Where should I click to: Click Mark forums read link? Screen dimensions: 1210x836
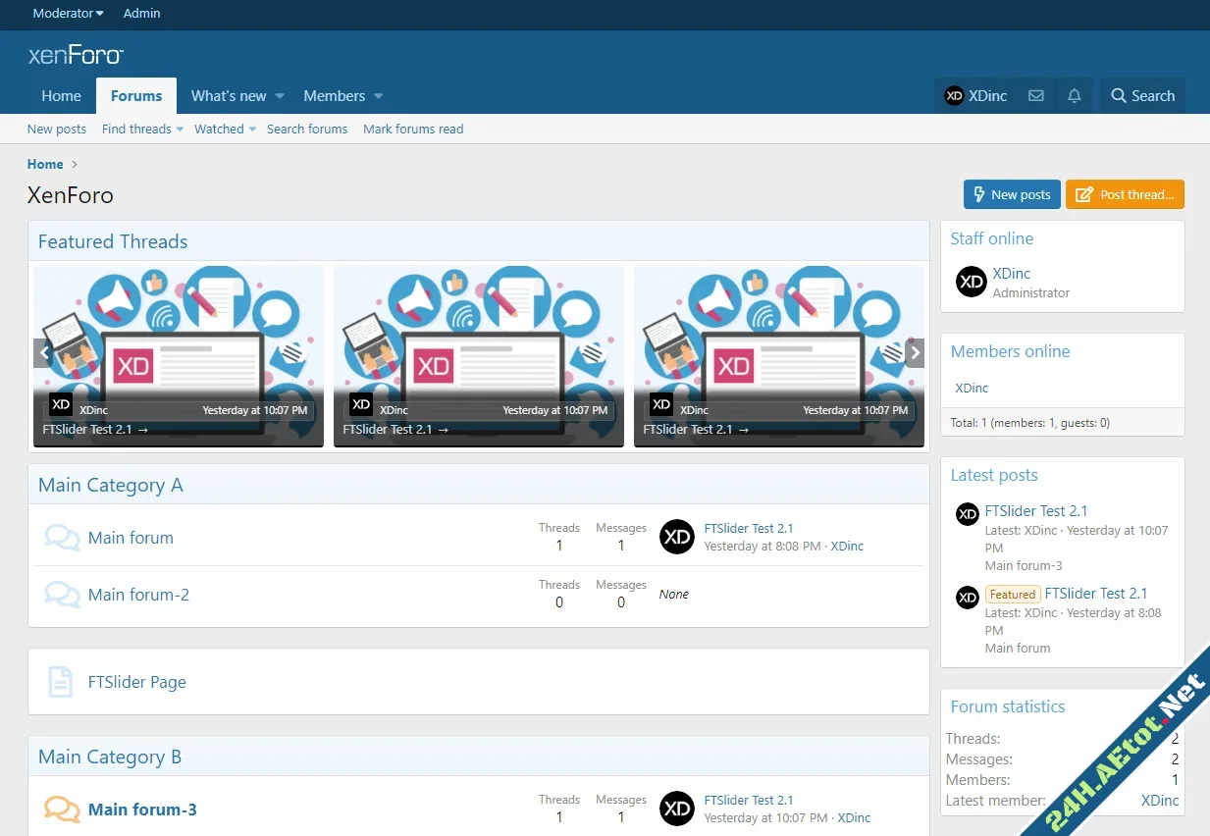coord(413,129)
